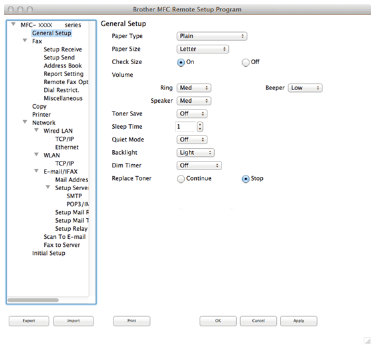Open Address Book in the tree
Viewport: 377px width, 351px height.
coord(63,65)
